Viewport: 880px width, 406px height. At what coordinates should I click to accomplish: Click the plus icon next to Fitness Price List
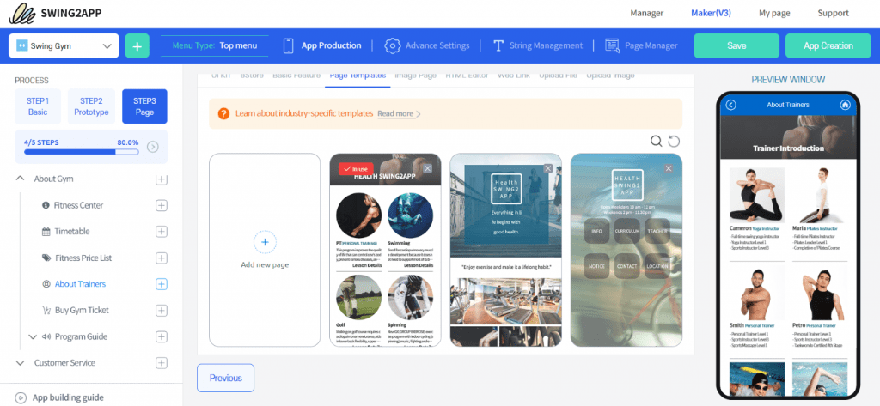pos(161,258)
